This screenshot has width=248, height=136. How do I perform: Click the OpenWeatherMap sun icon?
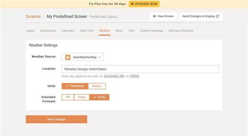[x=68, y=57]
